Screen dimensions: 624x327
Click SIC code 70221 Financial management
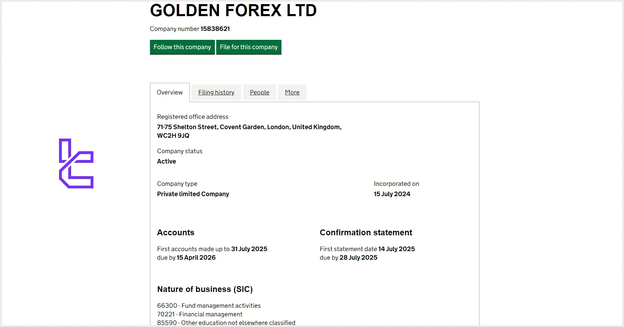coord(200,314)
